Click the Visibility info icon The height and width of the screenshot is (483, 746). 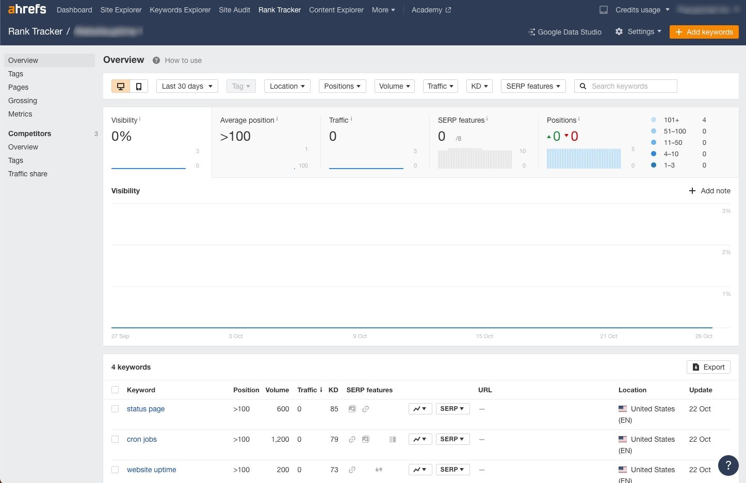pyautogui.click(x=140, y=119)
